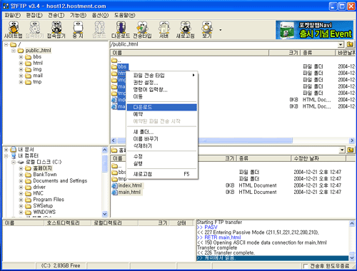Click the right arrow of the remote horizontal scrollbar
Image resolution: width=357 pixels, height=271 pixels.
[x=352, y=140]
